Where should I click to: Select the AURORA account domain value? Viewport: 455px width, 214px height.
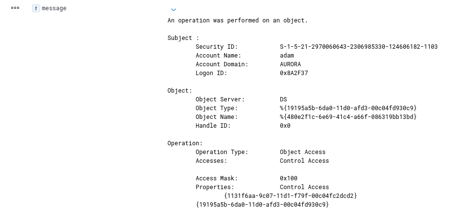tap(291, 64)
